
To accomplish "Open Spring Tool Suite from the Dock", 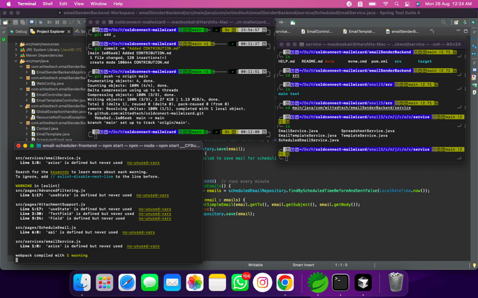I will click(318, 283).
